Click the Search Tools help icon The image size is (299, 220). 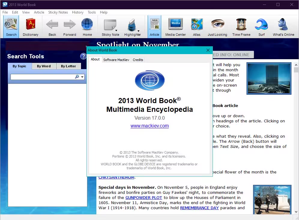pyautogui.click(x=83, y=56)
